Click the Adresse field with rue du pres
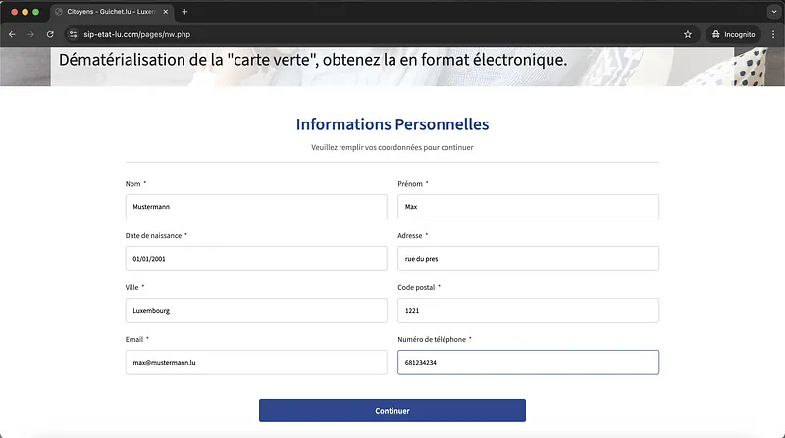The image size is (785, 438). pyautogui.click(x=528, y=259)
